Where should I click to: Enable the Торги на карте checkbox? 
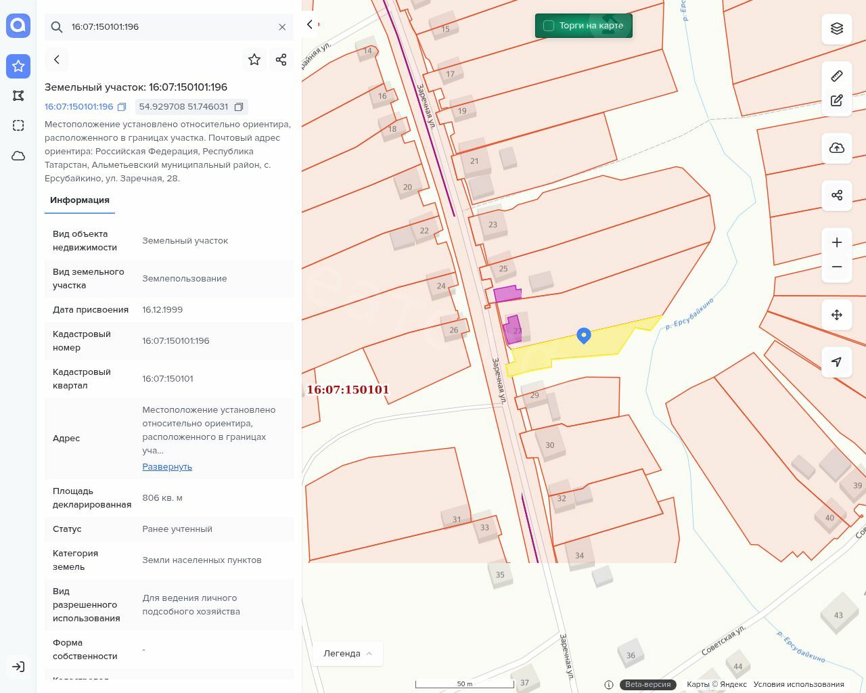tap(549, 26)
